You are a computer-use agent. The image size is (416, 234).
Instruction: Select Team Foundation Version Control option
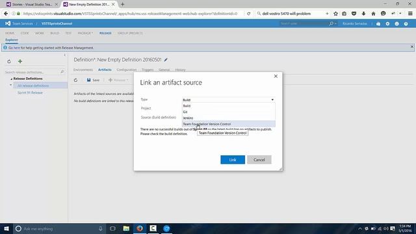[228, 124]
